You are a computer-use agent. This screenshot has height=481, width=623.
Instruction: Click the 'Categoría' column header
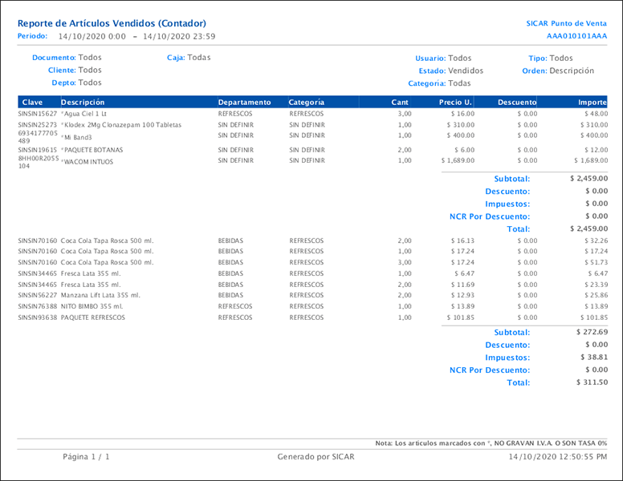307,103
